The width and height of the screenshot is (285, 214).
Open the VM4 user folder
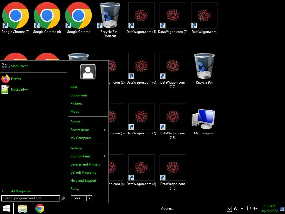click(x=73, y=87)
